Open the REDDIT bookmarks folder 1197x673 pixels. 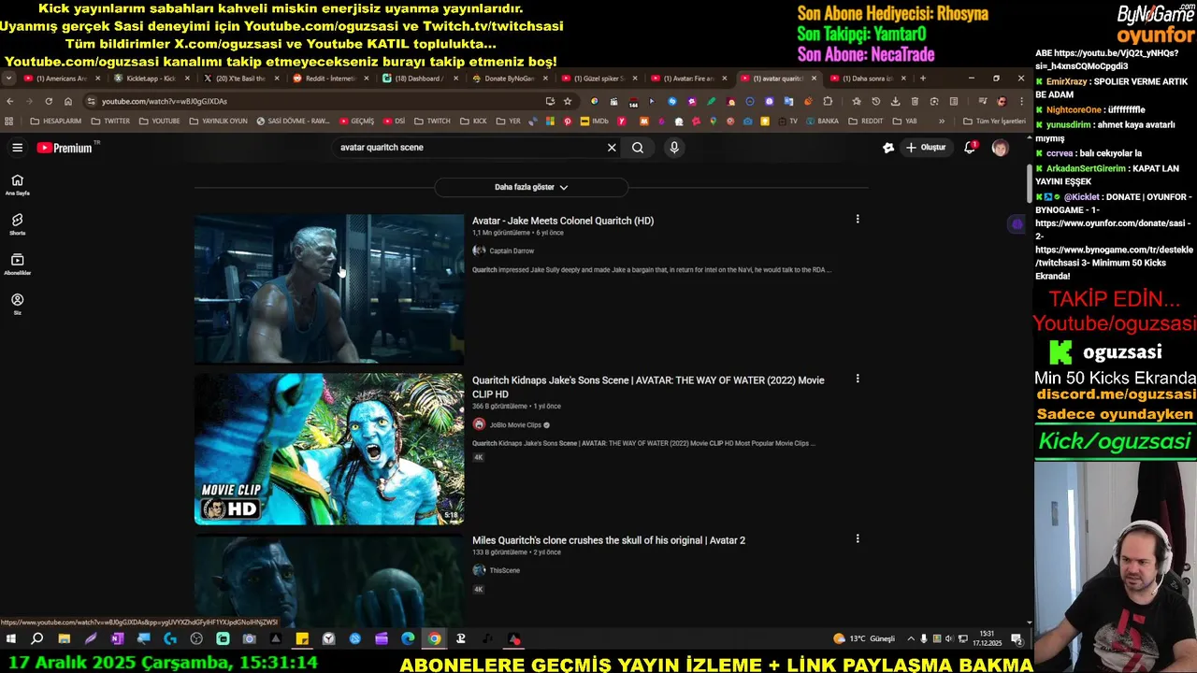pyautogui.click(x=866, y=121)
